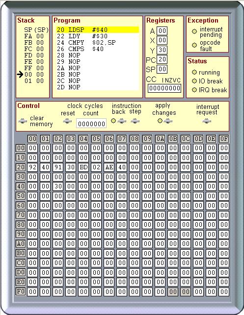Click the instruction back button
The image size is (244, 315).
[122, 121]
